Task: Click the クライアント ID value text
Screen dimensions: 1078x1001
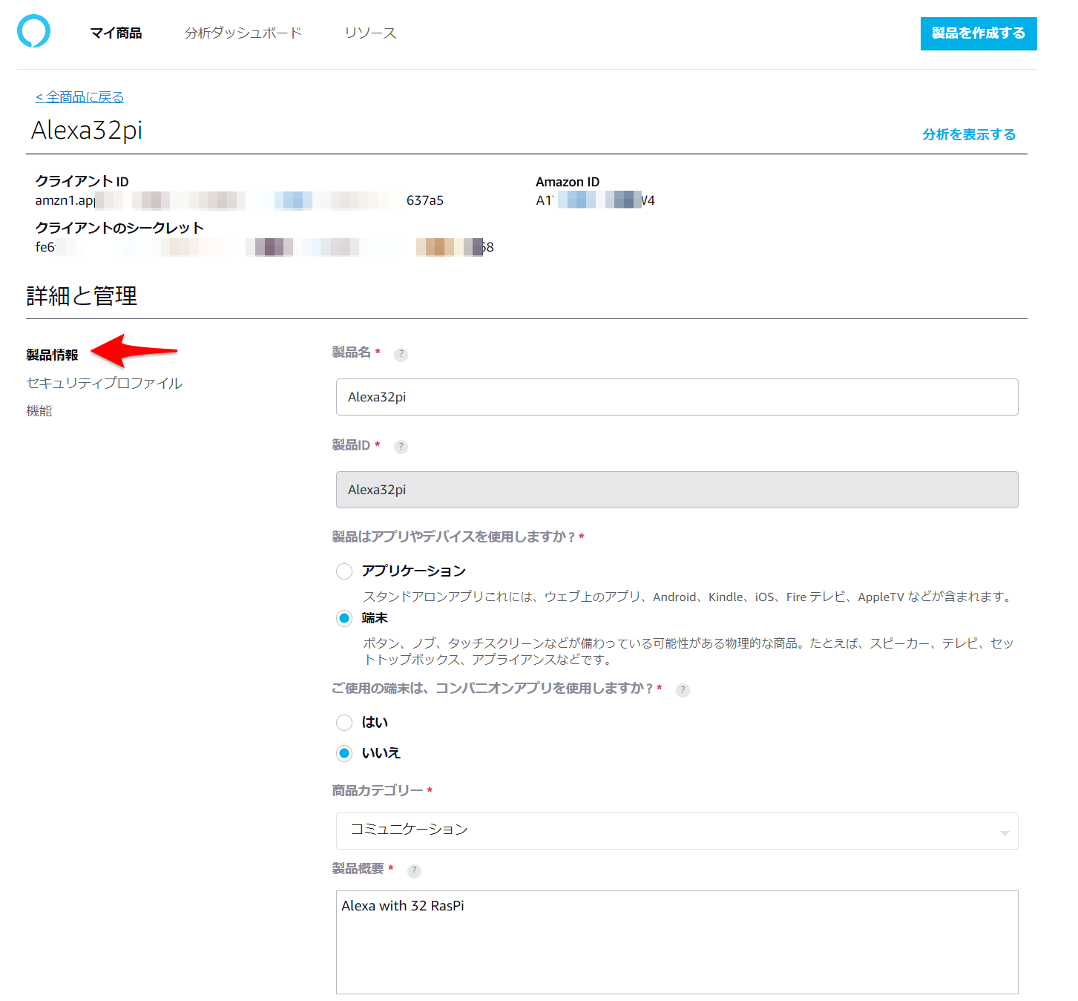Action: point(239,200)
